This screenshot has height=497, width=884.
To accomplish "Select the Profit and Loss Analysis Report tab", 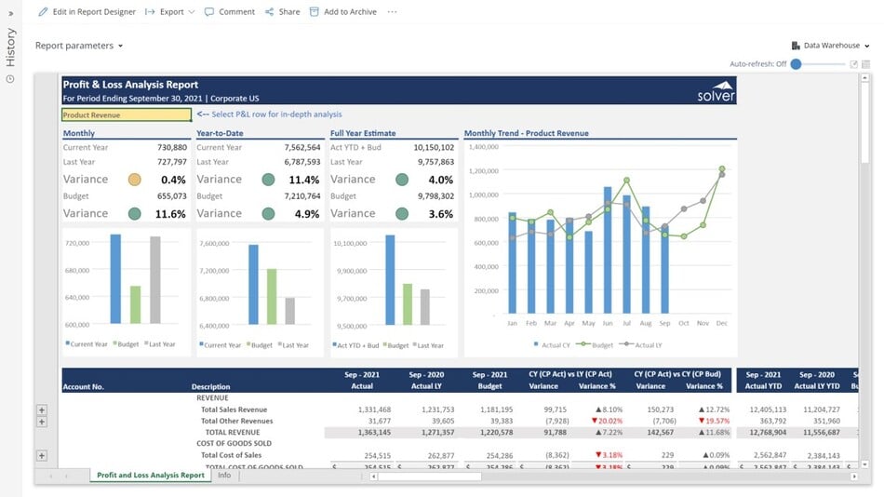I will coord(150,476).
